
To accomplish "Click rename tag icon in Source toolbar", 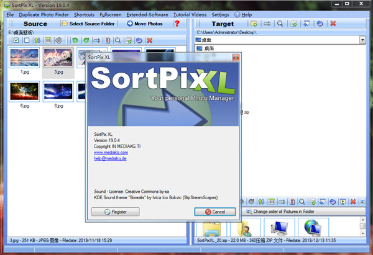I will pos(96,40).
